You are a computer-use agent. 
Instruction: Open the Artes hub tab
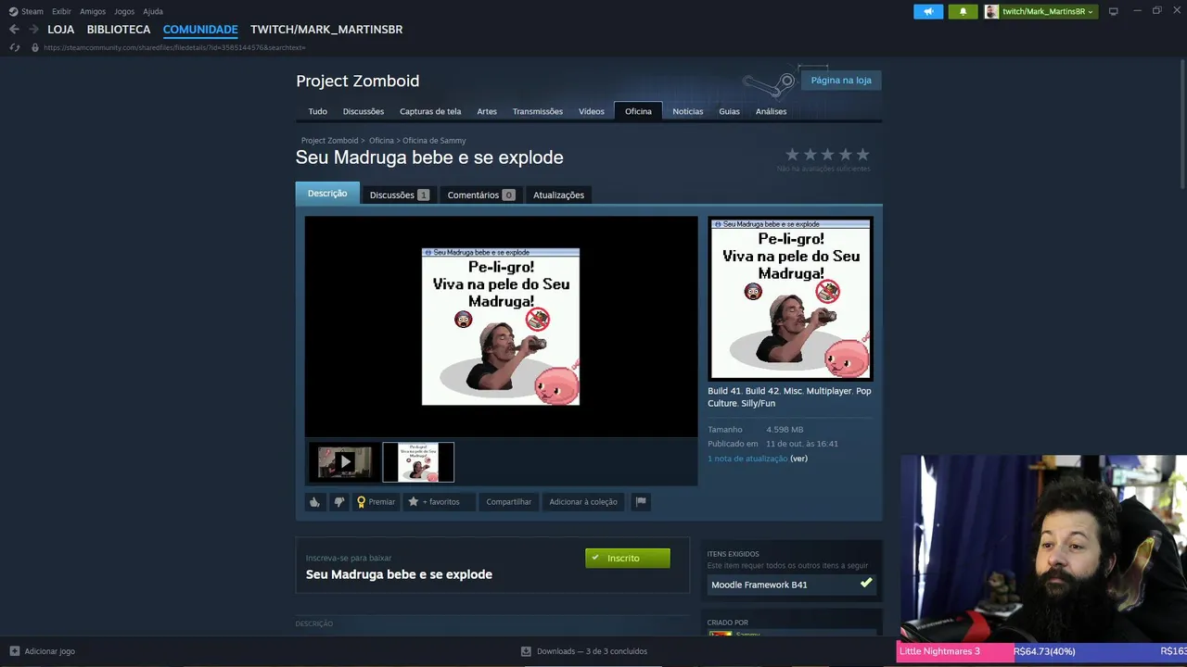coord(487,111)
